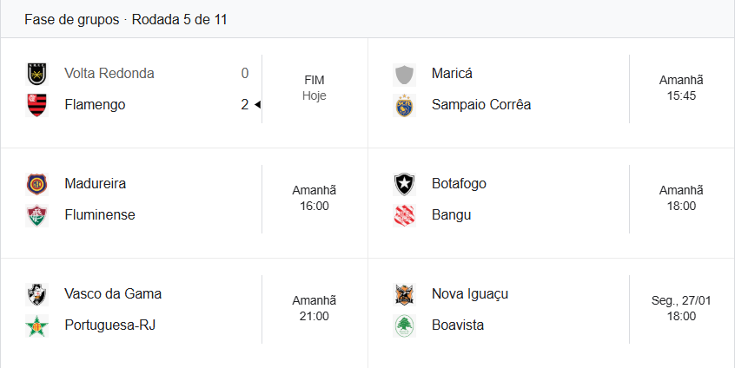The height and width of the screenshot is (368, 735).
Task: Open the Fluminense team name link
Action: (100, 215)
